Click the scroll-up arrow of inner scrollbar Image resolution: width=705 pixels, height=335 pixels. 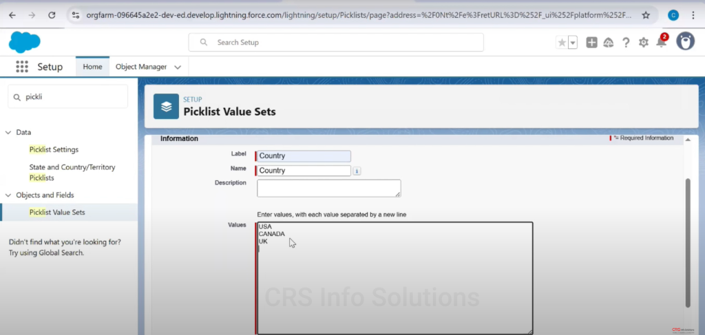[688, 140]
